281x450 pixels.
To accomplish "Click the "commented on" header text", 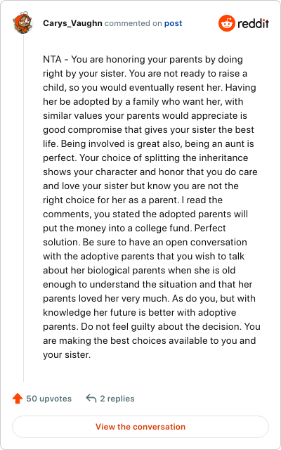I will coord(133,23).
